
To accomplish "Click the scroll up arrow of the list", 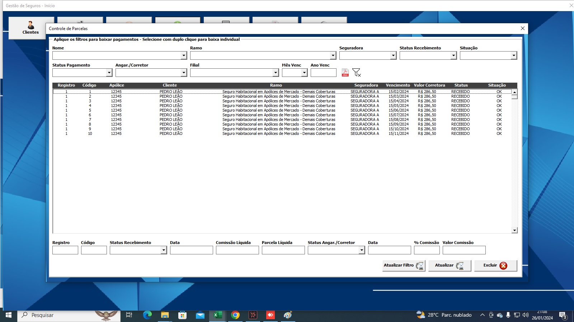I will [514, 92].
